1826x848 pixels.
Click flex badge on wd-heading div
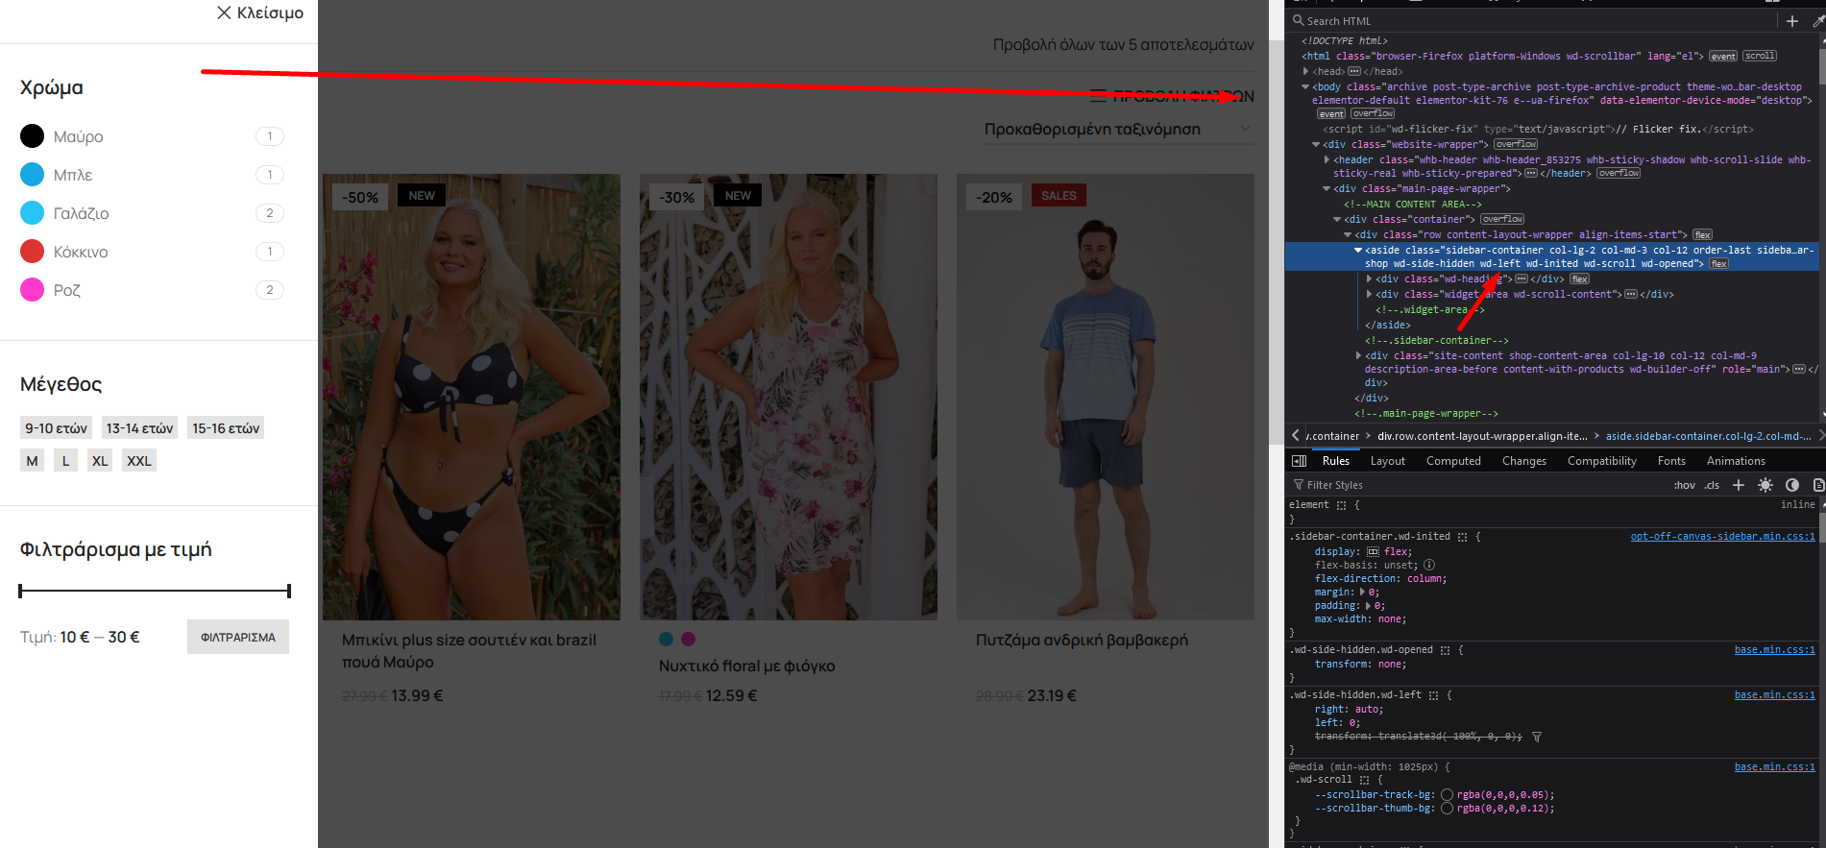pyautogui.click(x=1580, y=279)
